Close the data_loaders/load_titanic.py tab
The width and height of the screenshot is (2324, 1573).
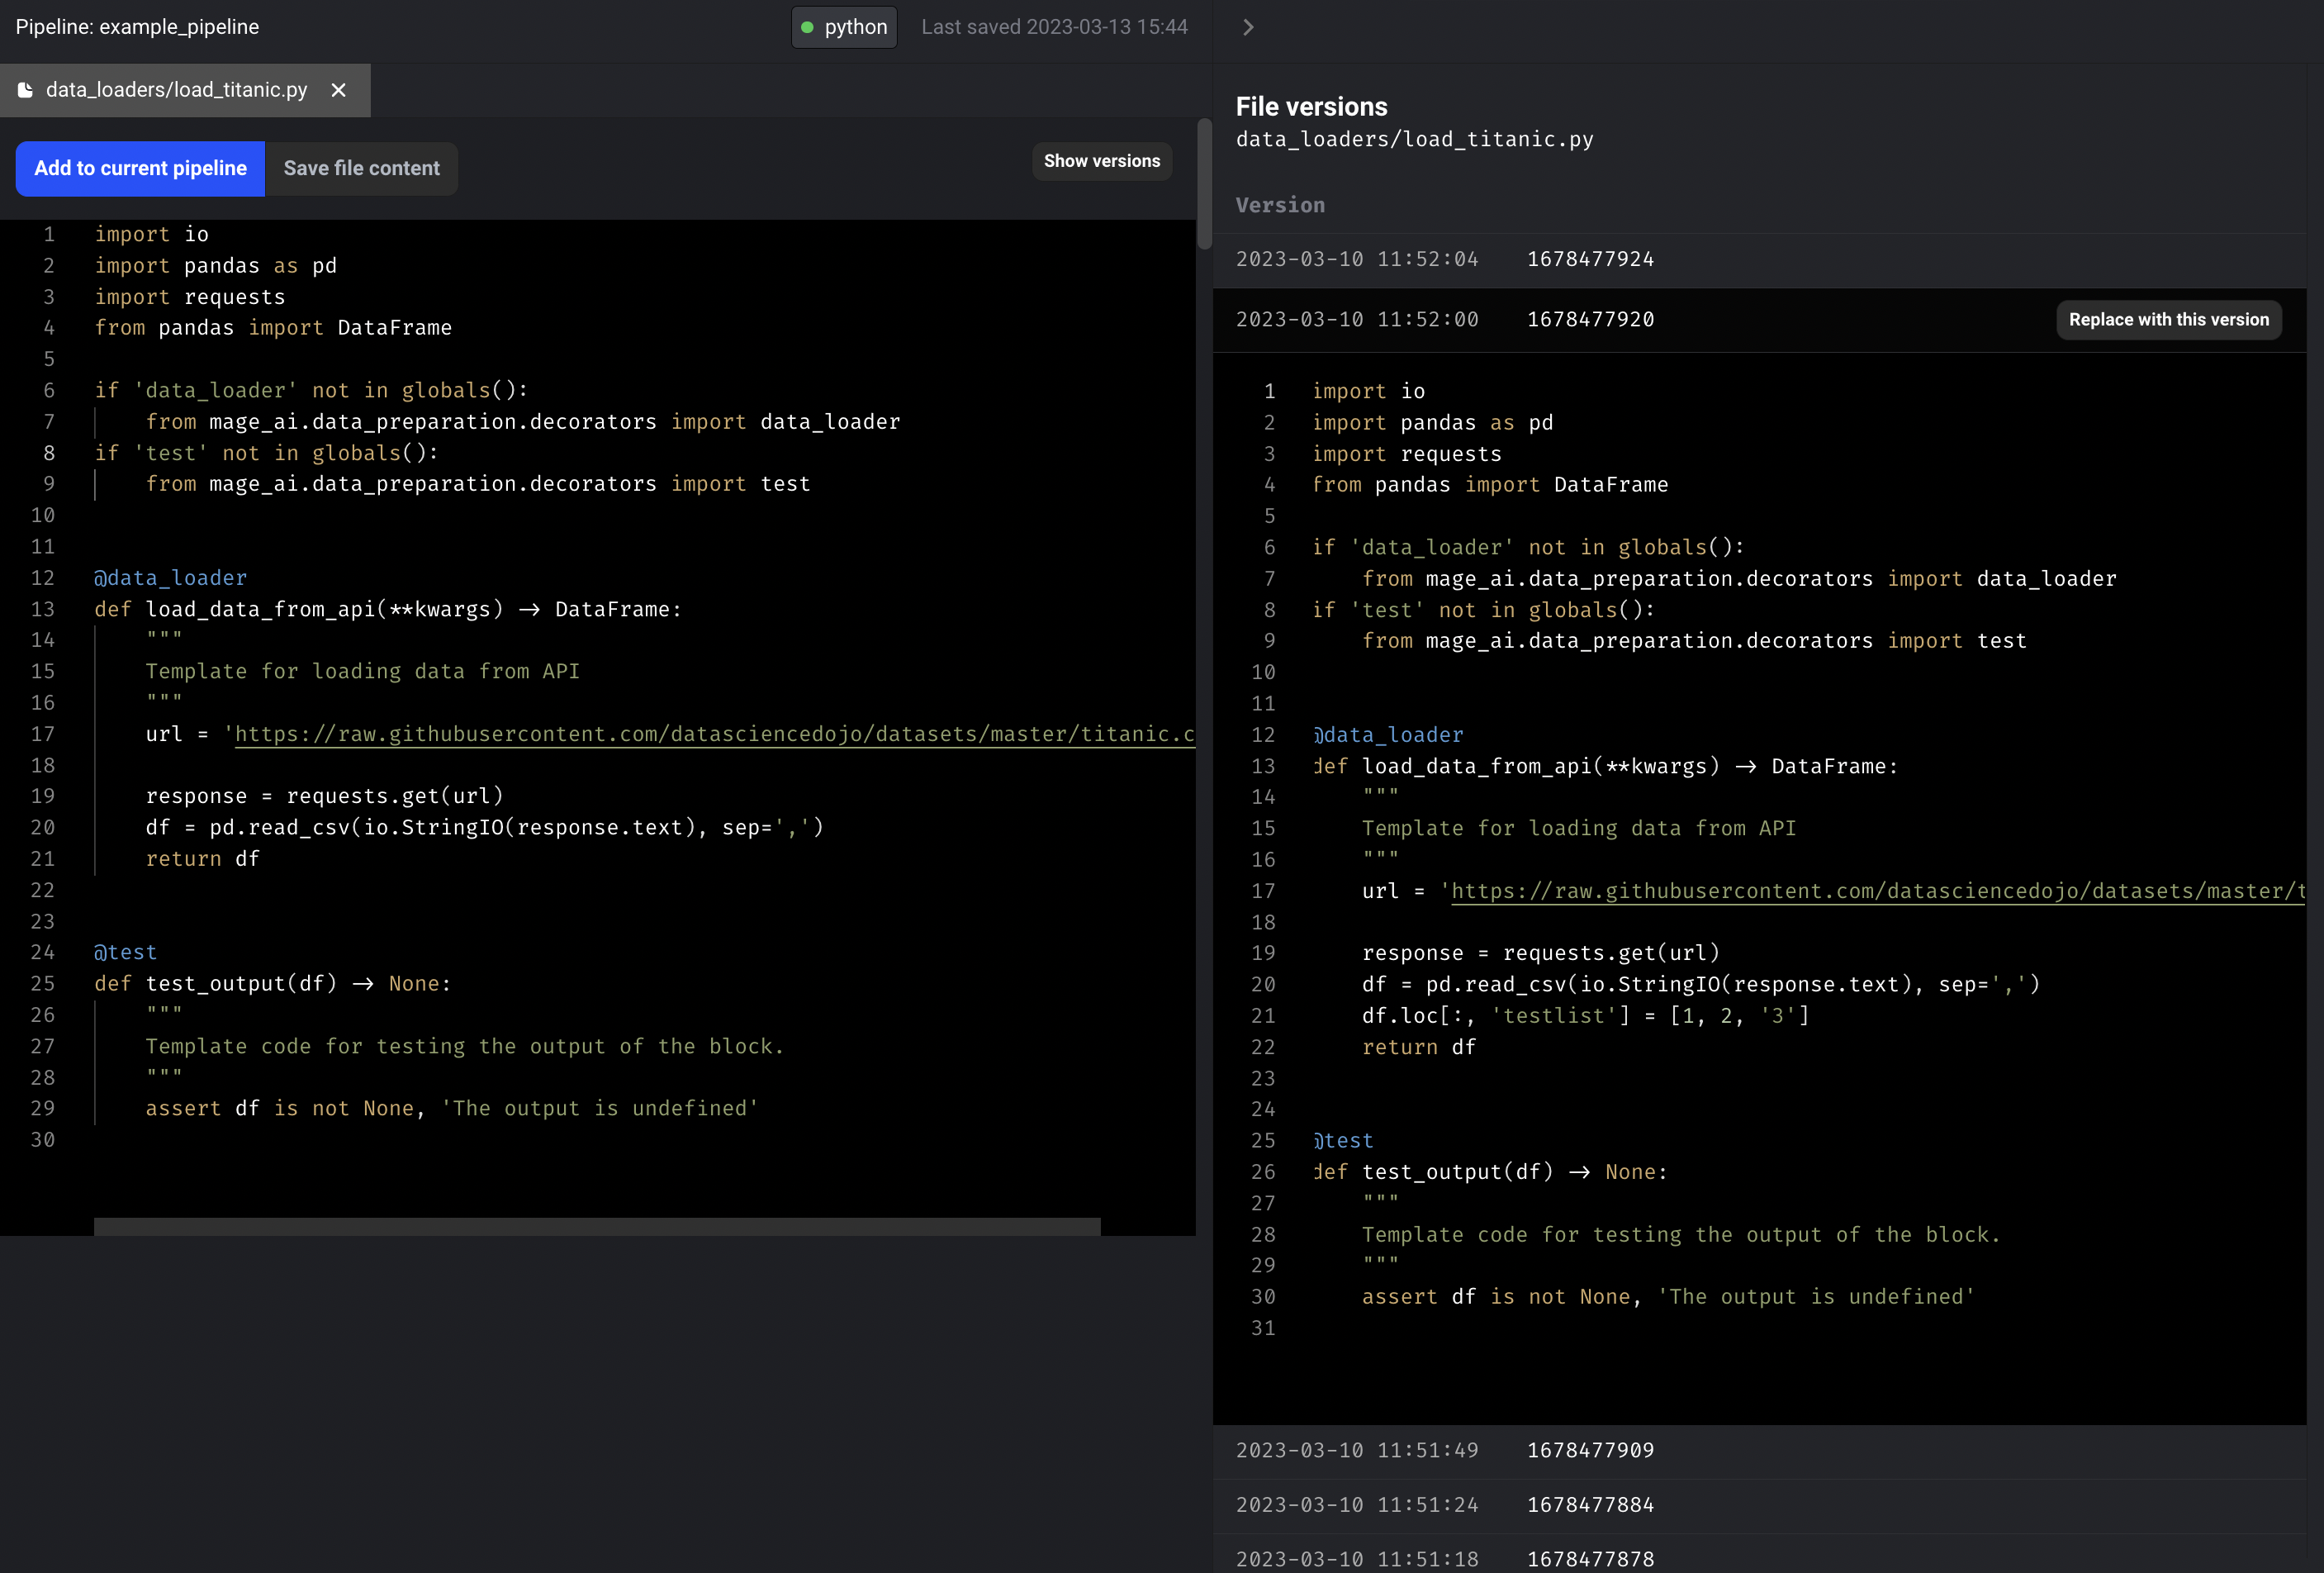tap(339, 90)
